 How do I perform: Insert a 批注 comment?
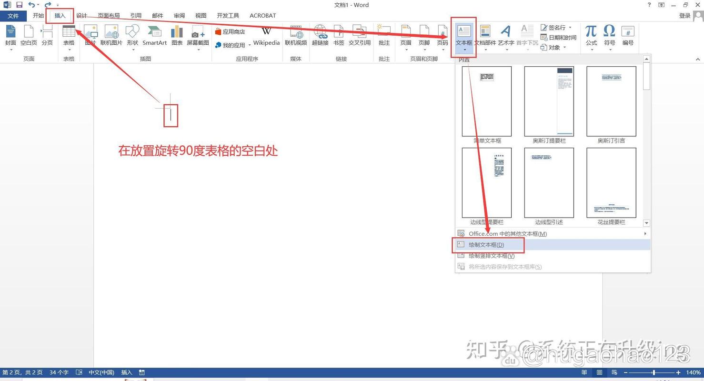(384, 36)
